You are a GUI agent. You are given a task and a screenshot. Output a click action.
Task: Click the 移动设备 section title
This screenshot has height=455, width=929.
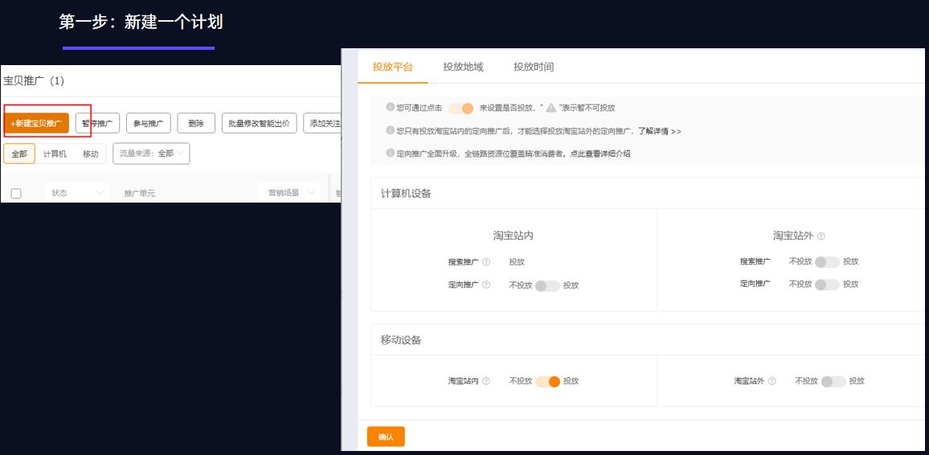[x=400, y=340]
